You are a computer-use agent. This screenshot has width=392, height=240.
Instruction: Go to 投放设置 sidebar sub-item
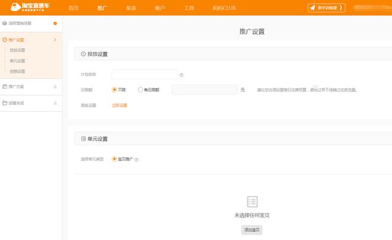pyautogui.click(x=17, y=50)
